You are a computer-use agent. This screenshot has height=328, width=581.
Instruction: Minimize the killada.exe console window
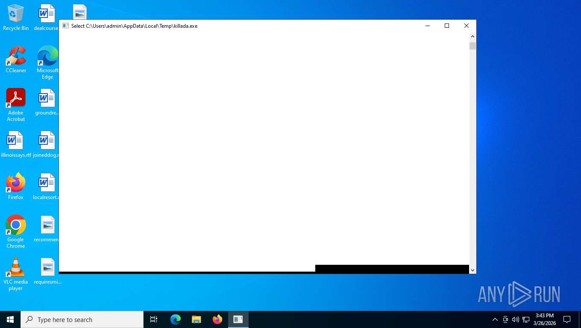coord(427,26)
